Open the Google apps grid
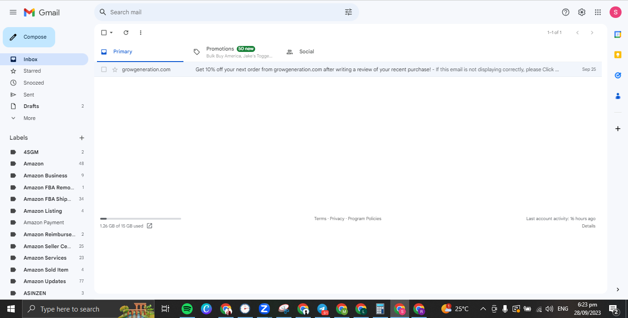Viewport: 628px width, 318px height. click(x=598, y=12)
